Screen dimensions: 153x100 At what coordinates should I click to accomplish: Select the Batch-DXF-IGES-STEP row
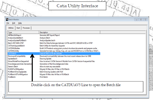pos(54,43)
